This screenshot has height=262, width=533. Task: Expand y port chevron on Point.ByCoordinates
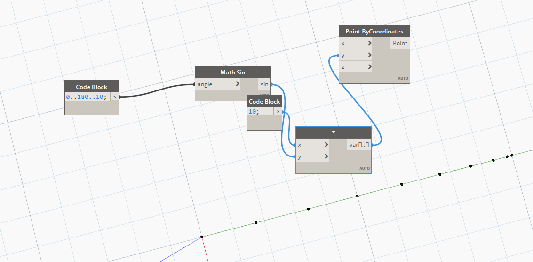[369, 55]
